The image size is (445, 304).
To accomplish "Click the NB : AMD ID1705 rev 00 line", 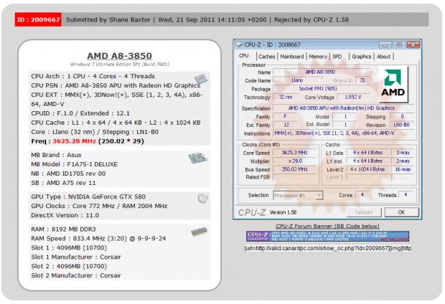I will (68, 174).
